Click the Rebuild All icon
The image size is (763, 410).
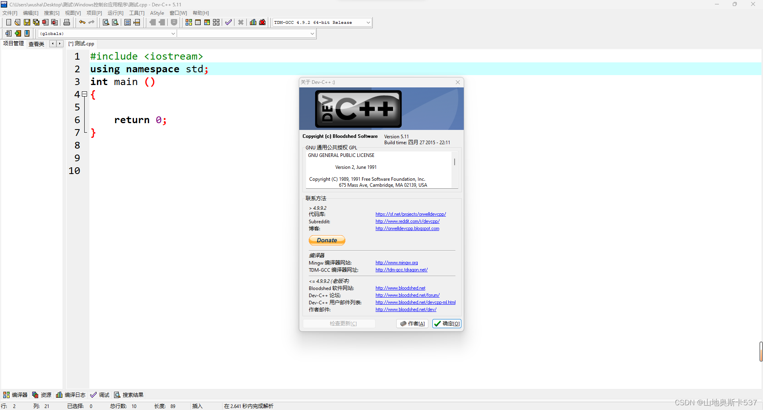pos(216,22)
